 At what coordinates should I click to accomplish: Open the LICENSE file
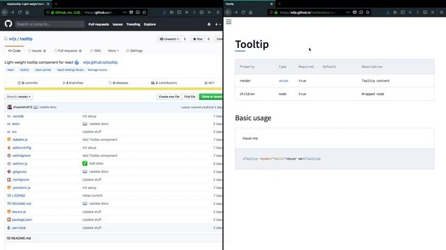[19, 196]
